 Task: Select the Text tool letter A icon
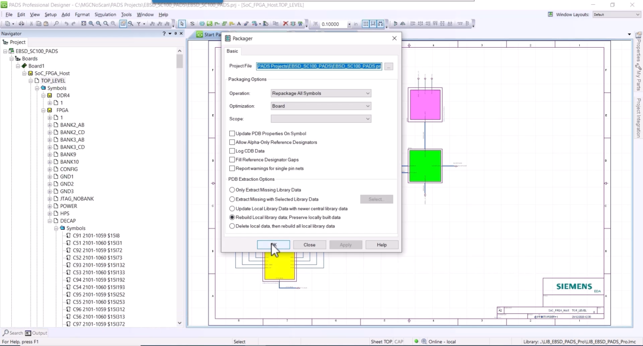(x=239, y=24)
